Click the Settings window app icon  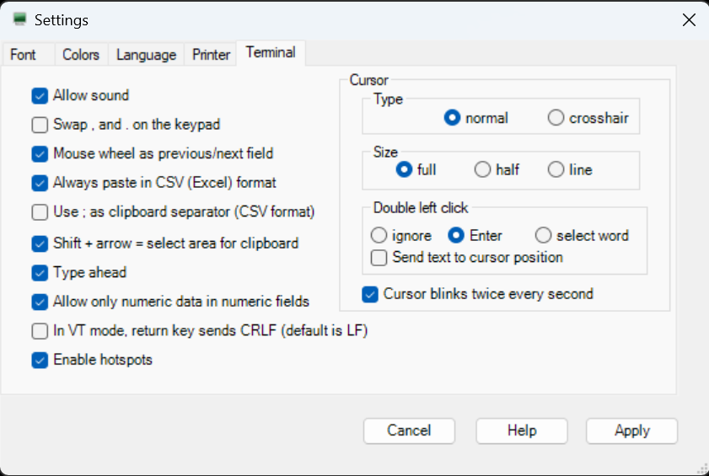pos(19,19)
